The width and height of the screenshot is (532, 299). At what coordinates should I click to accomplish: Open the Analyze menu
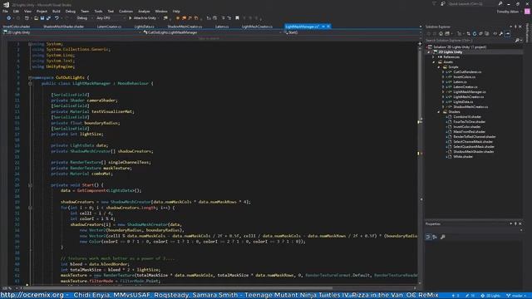click(x=144, y=11)
